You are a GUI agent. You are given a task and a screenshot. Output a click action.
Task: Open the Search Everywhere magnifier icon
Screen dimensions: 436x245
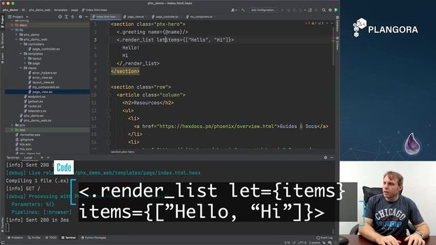click(324, 10)
